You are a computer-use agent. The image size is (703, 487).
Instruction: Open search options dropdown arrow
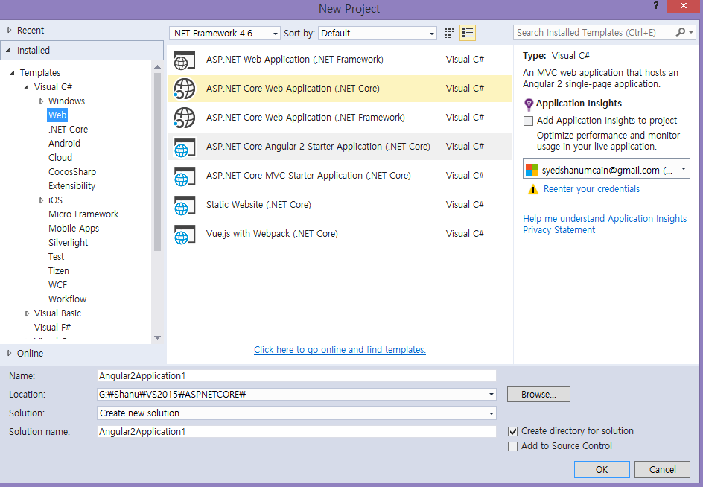pyautogui.click(x=691, y=32)
